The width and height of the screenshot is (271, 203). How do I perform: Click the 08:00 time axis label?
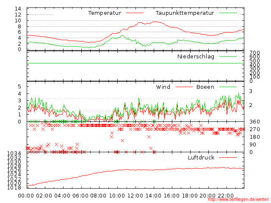(x=98, y=196)
